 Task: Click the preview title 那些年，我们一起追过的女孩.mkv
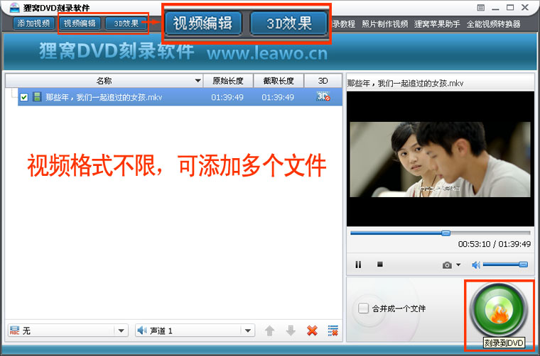coord(405,83)
